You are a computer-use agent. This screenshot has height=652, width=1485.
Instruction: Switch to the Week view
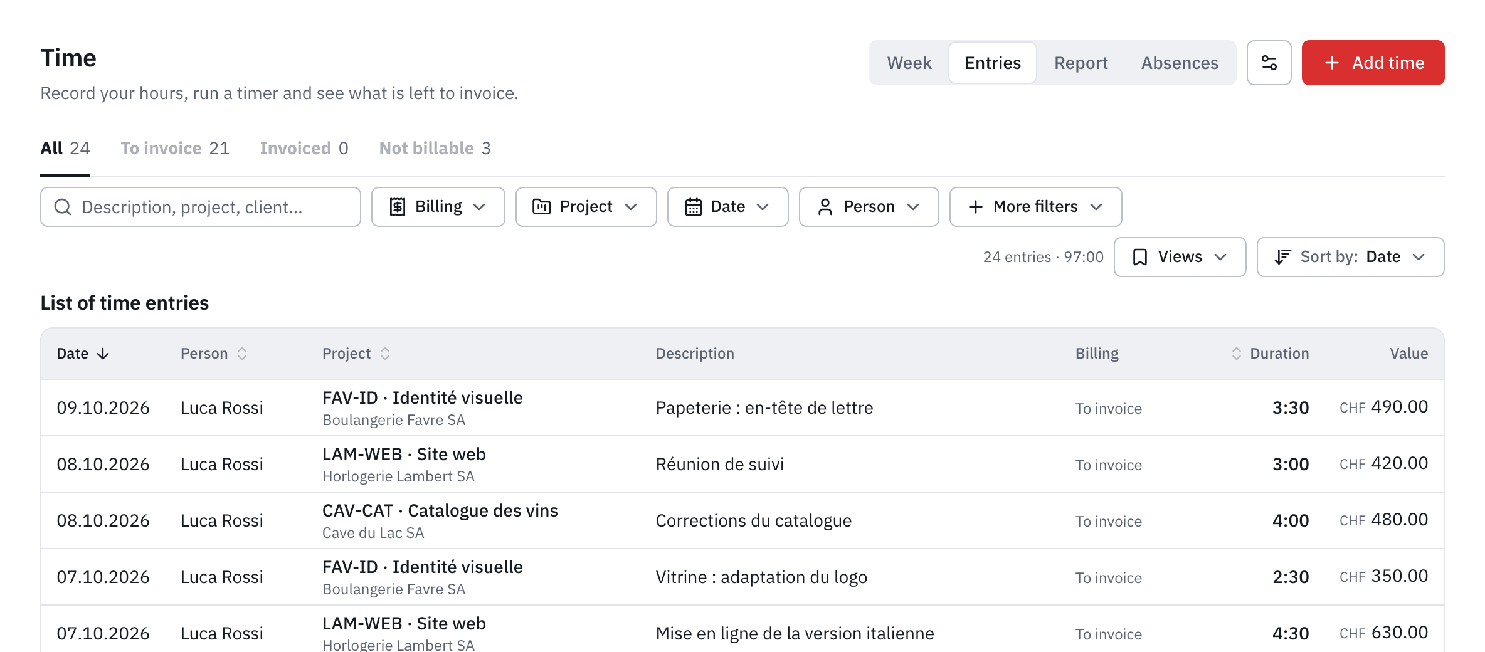tap(909, 63)
